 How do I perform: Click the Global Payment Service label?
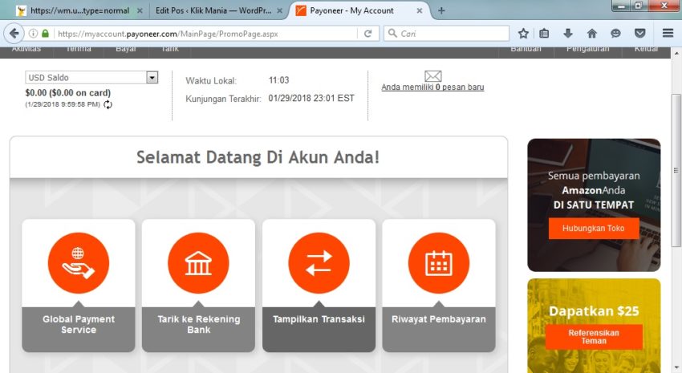(x=79, y=324)
